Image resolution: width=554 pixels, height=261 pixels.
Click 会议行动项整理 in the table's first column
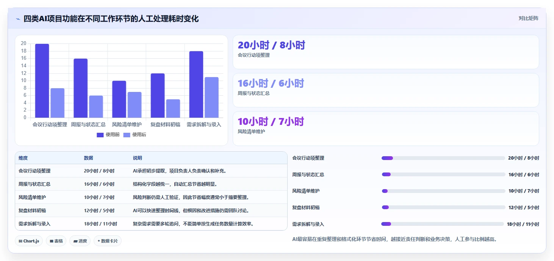(34, 171)
